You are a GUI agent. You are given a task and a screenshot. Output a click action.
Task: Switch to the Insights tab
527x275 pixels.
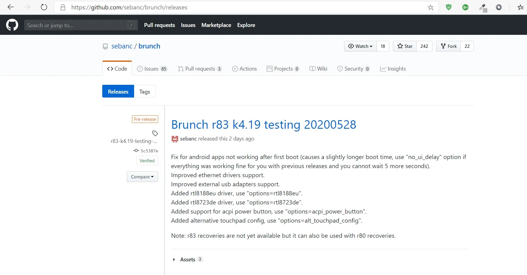pyautogui.click(x=393, y=69)
